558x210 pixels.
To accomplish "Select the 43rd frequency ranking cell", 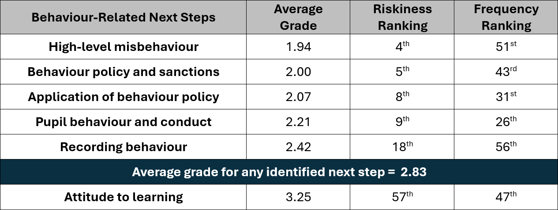I will (x=506, y=72).
